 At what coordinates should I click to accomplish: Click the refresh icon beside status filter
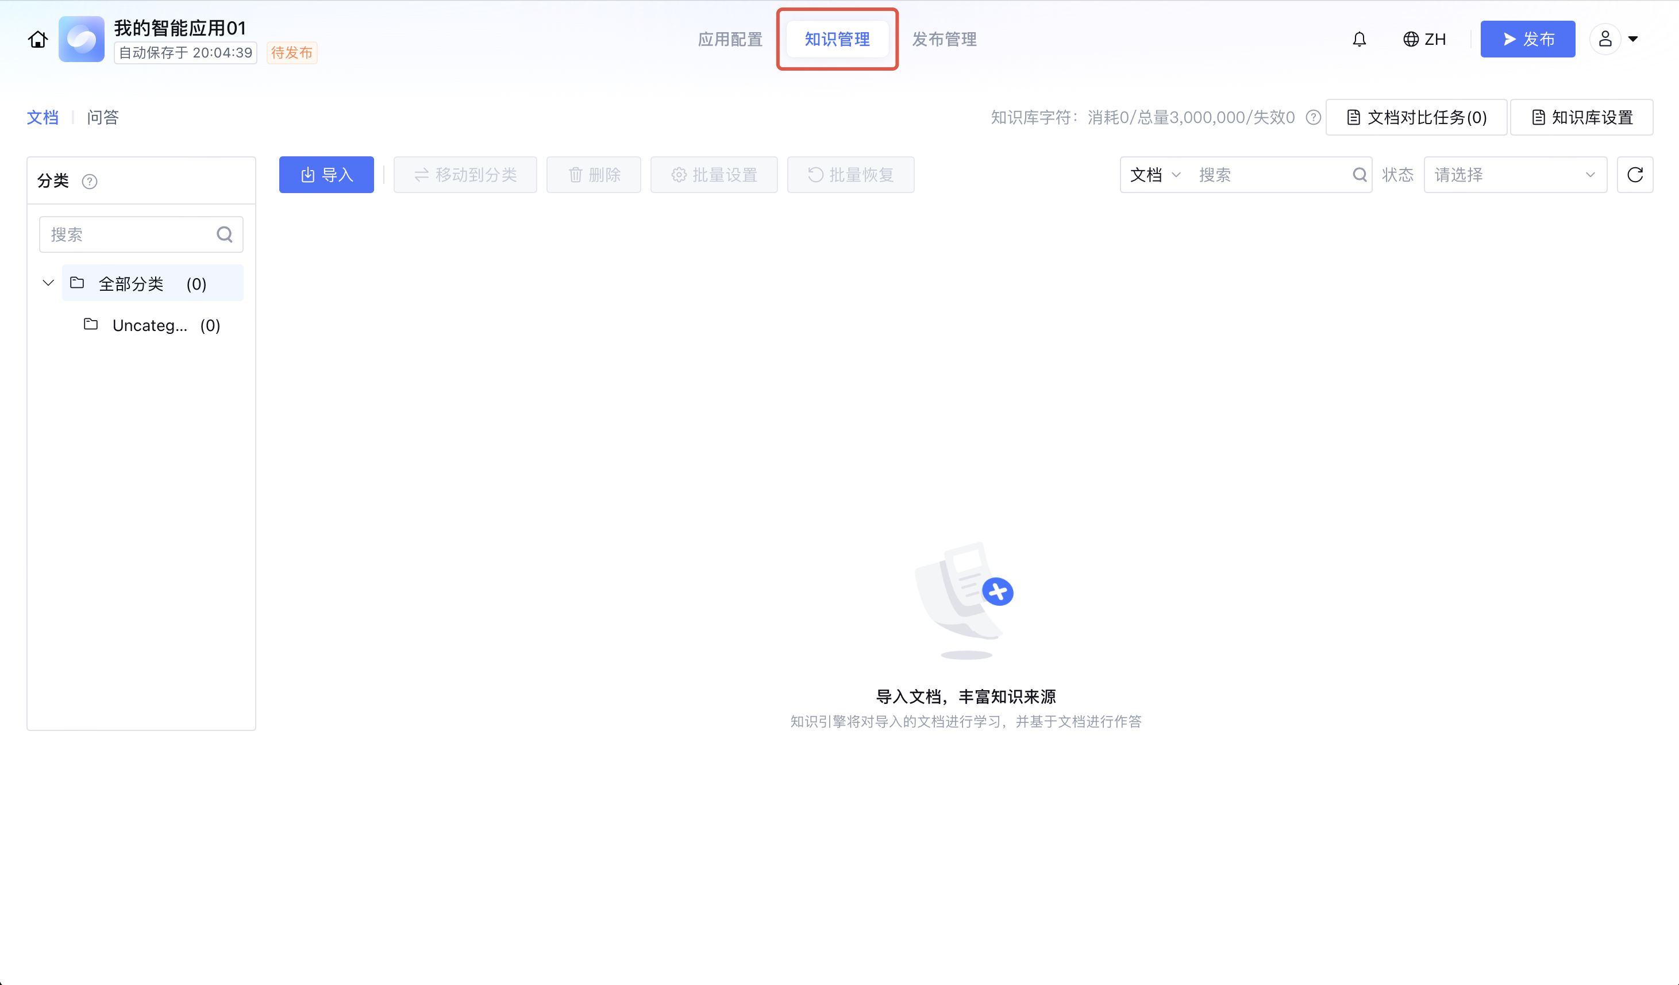(x=1634, y=175)
